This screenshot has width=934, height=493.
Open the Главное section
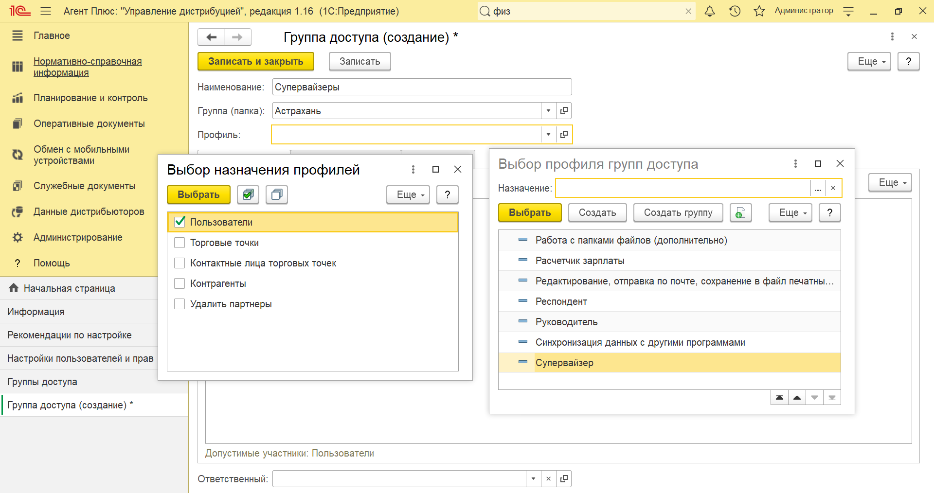[x=52, y=35]
